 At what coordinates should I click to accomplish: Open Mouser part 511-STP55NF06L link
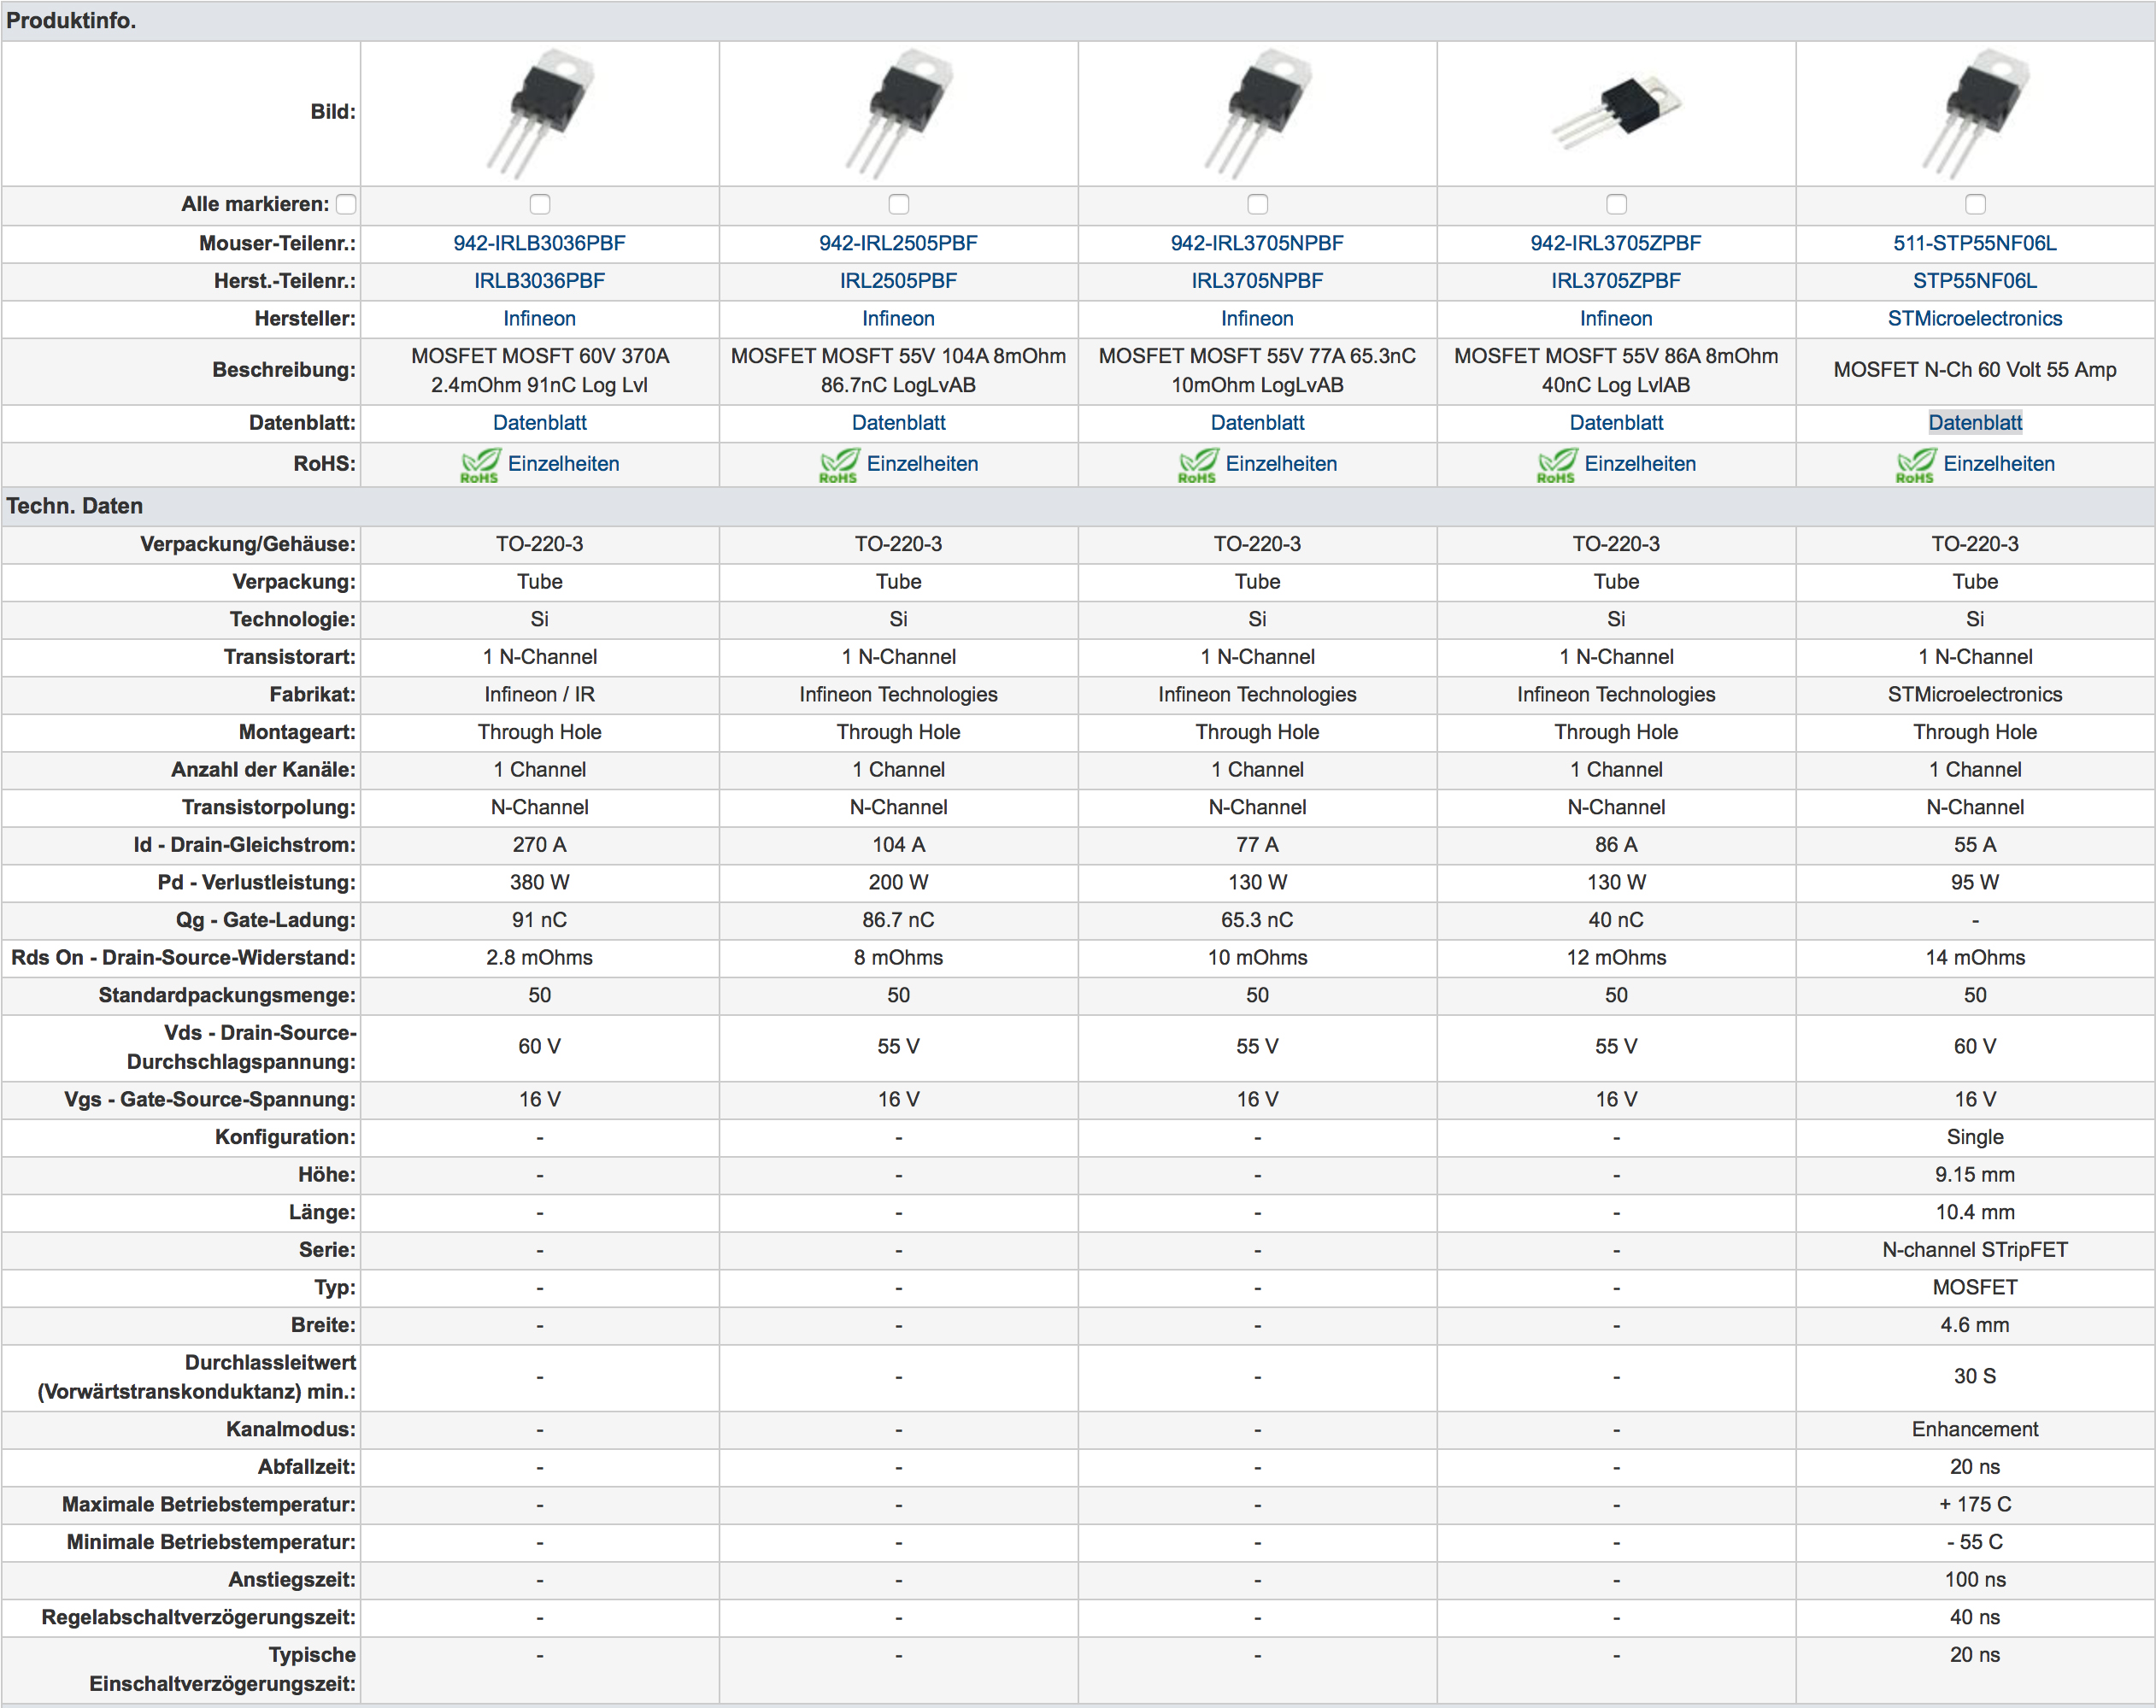click(x=1976, y=243)
